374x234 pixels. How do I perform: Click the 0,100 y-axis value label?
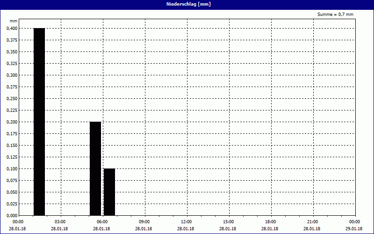click(11, 169)
